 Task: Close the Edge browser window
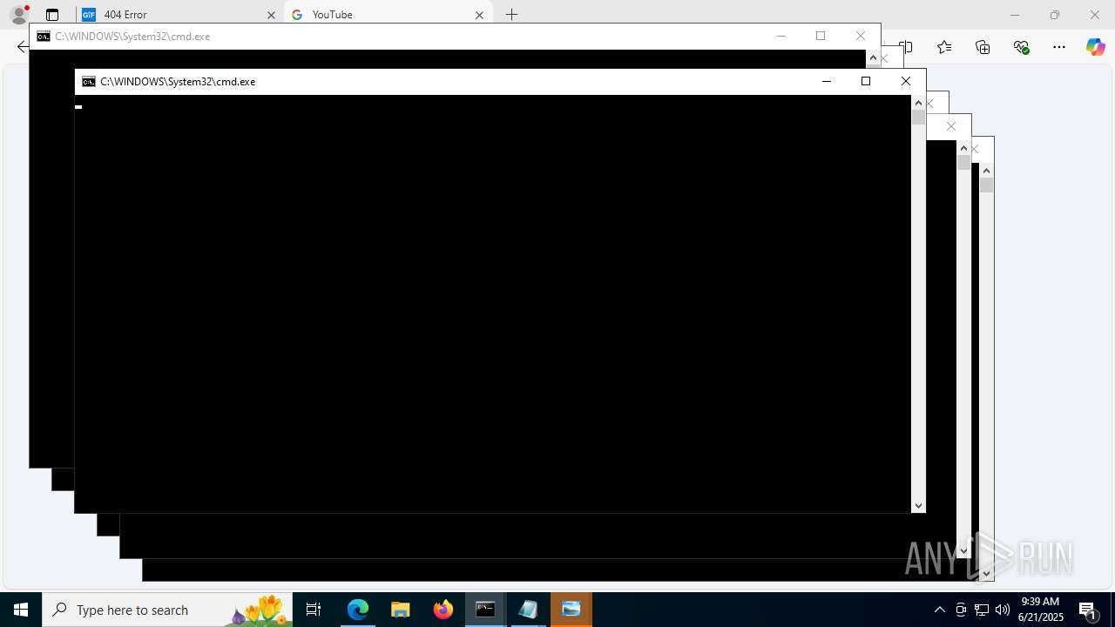[1095, 15]
